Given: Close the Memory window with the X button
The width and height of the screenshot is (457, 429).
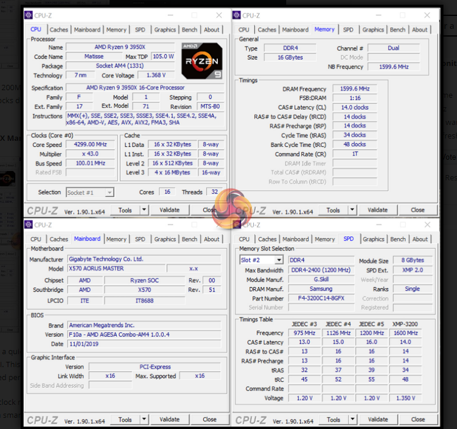Looking at the screenshot, I should click(x=427, y=15).
